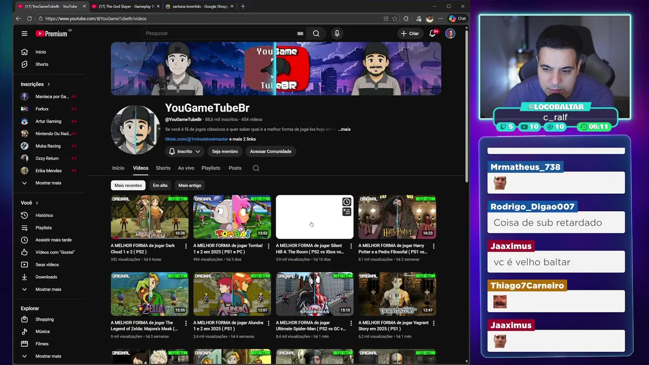Click the Seja membro button
Screen dimensions: 649x365
tap(225, 152)
